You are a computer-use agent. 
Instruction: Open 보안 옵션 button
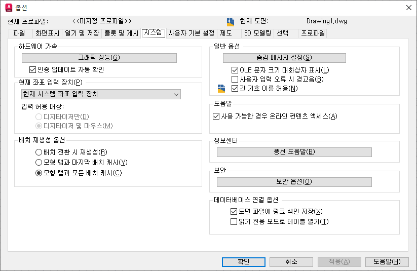pos(294,182)
